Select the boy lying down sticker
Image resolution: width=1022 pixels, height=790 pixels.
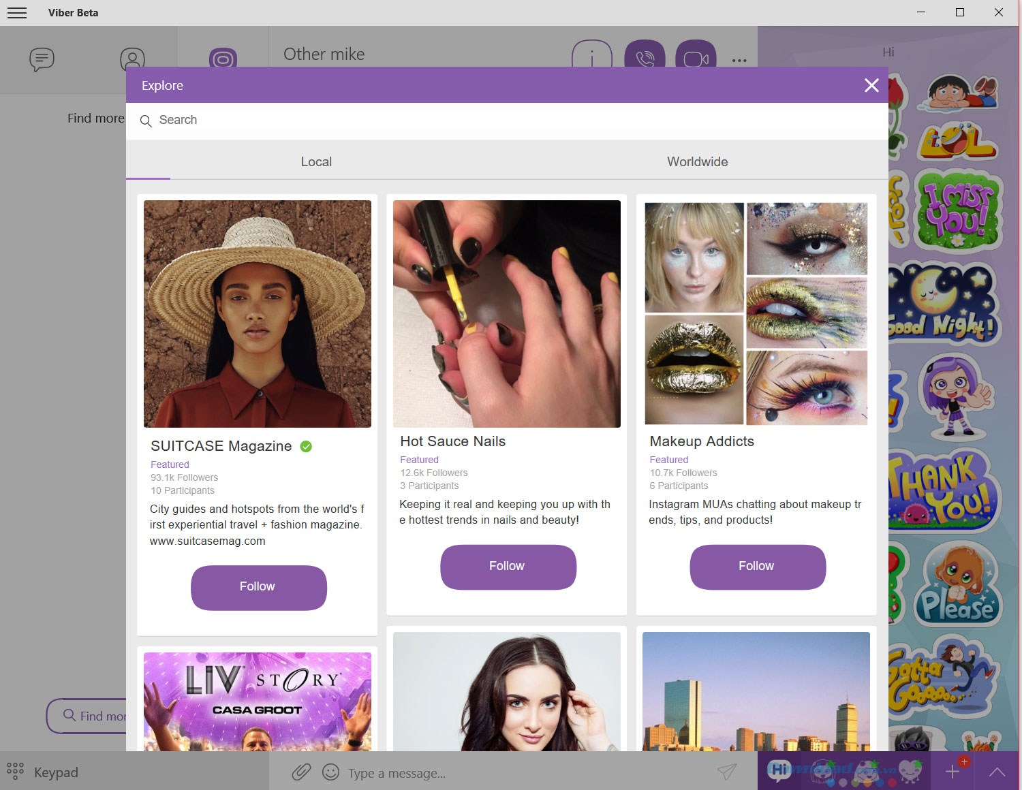[959, 93]
